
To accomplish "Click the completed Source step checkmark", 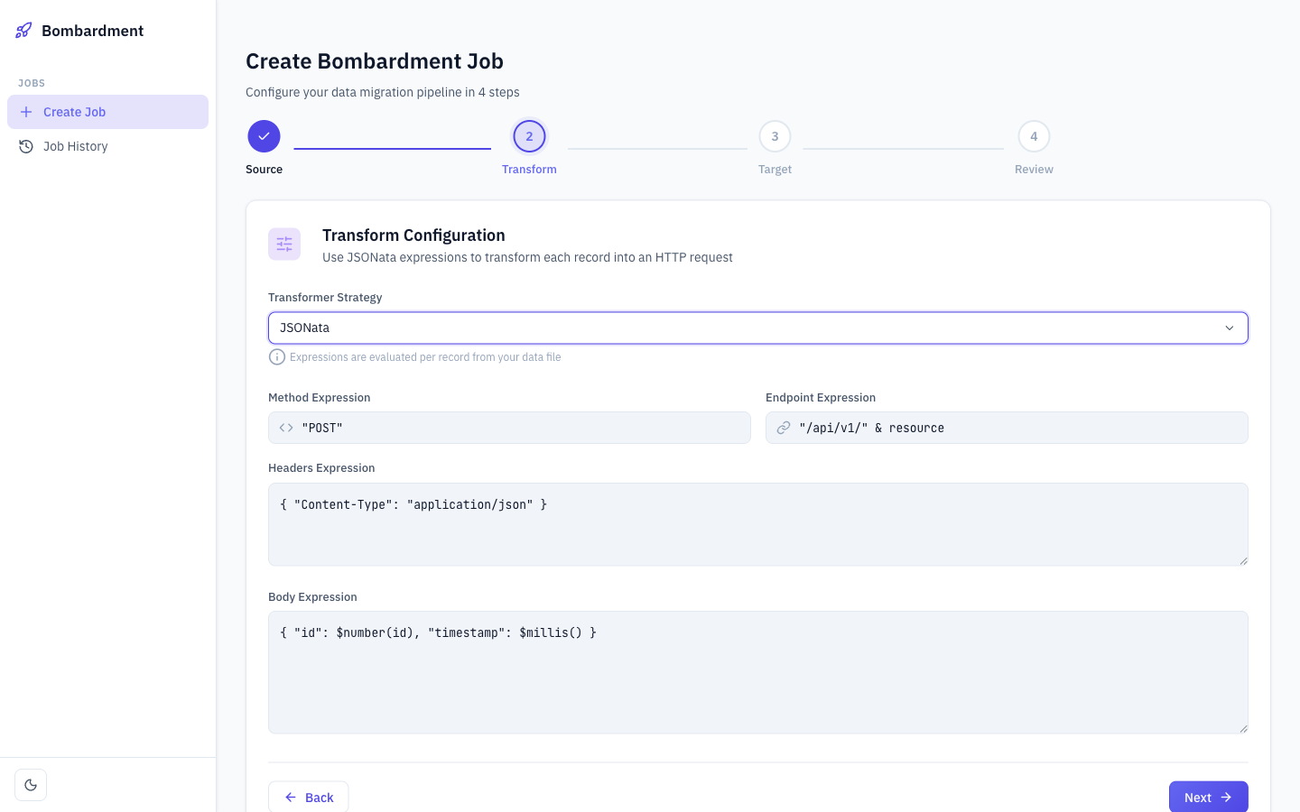I will coord(264,136).
